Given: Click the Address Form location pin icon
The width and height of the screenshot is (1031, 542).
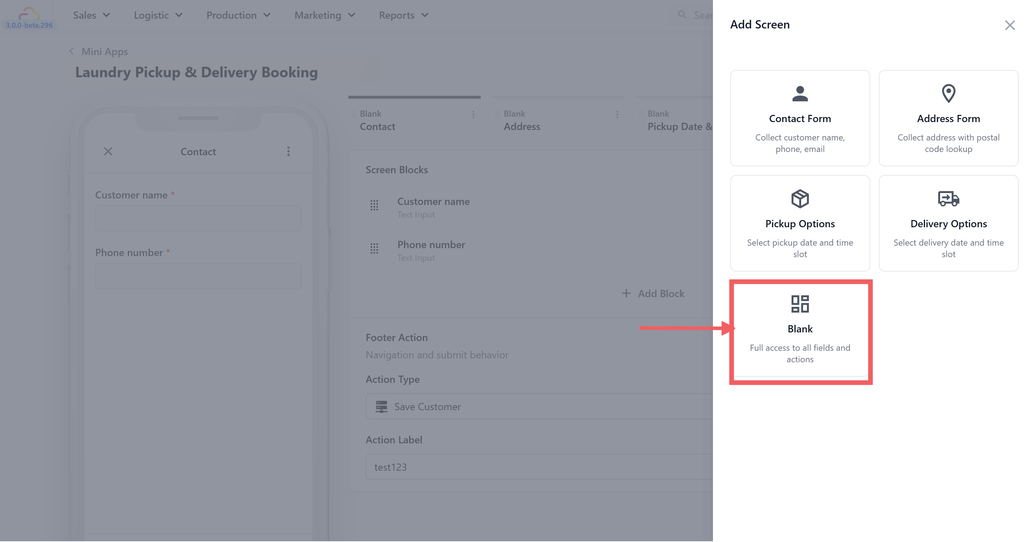Looking at the screenshot, I should click(948, 94).
